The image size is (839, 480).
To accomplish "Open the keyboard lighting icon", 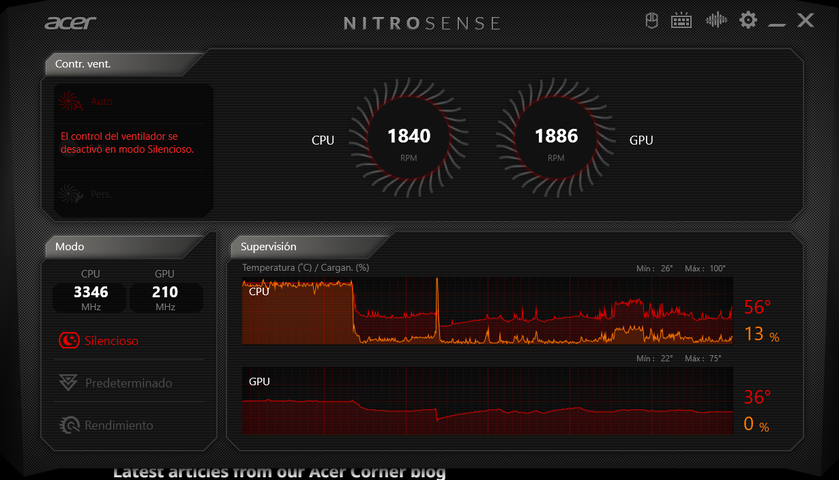I will [681, 20].
